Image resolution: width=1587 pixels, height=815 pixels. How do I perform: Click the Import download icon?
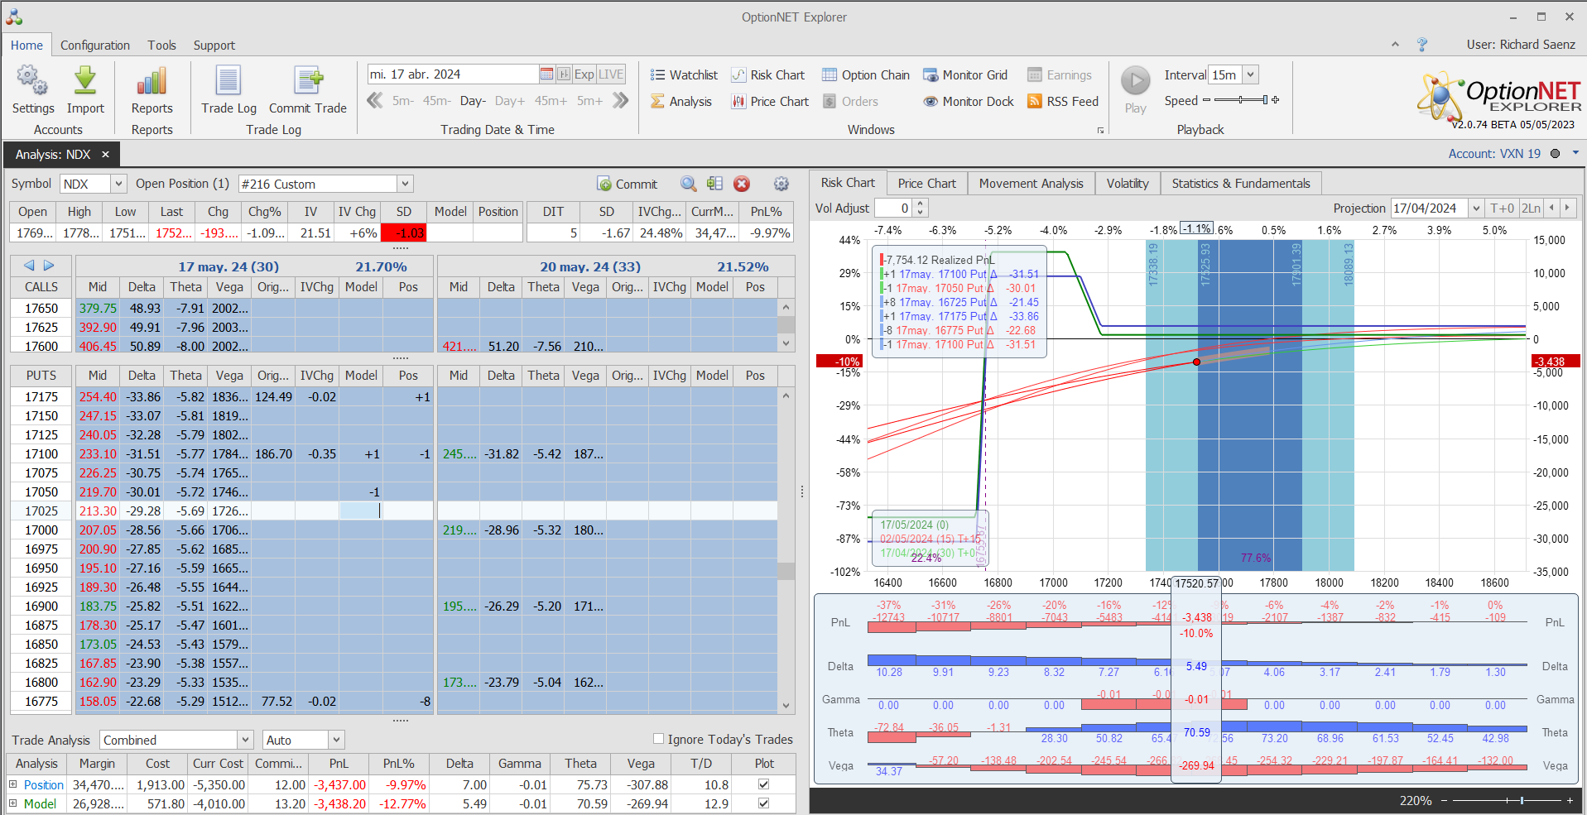pyautogui.click(x=85, y=82)
